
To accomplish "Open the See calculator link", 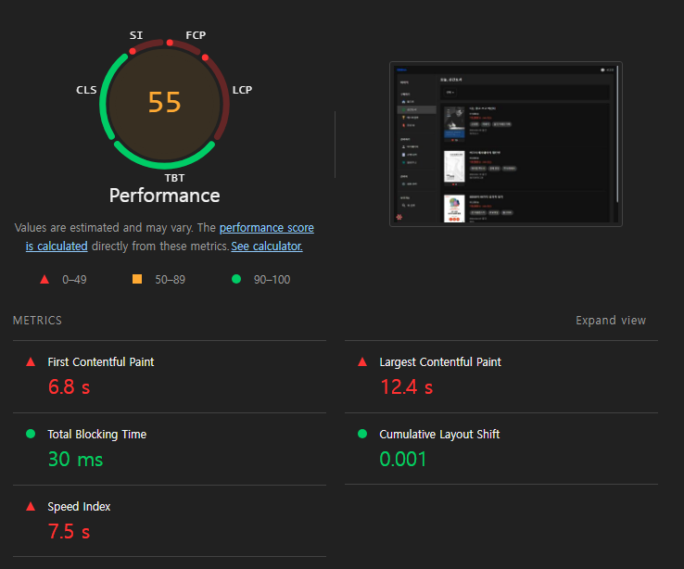I will 267,247.
